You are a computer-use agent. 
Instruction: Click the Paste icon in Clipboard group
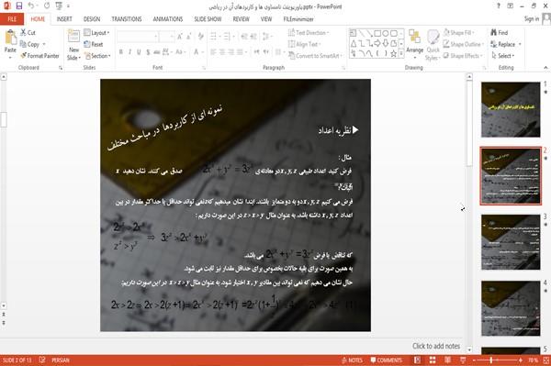(10, 38)
